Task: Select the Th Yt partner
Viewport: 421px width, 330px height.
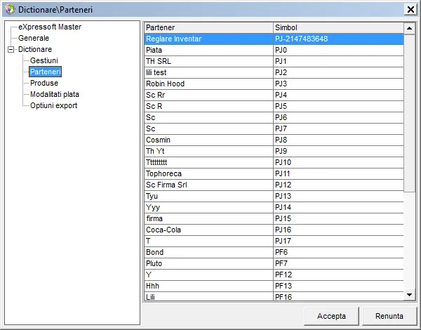Action: (x=208, y=151)
